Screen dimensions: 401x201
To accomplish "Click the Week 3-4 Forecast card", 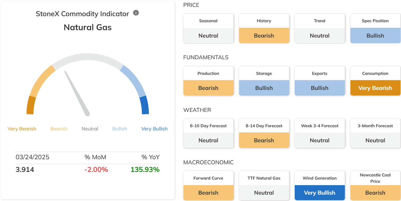I will point(320,133).
